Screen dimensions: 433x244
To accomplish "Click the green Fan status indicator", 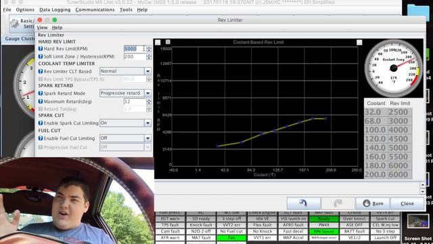I will pyautogui.click(x=231, y=238).
